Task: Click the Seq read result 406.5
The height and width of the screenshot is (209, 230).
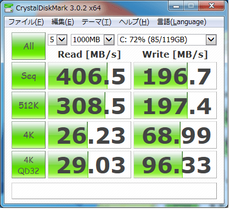Action: (x=89, y=76)
